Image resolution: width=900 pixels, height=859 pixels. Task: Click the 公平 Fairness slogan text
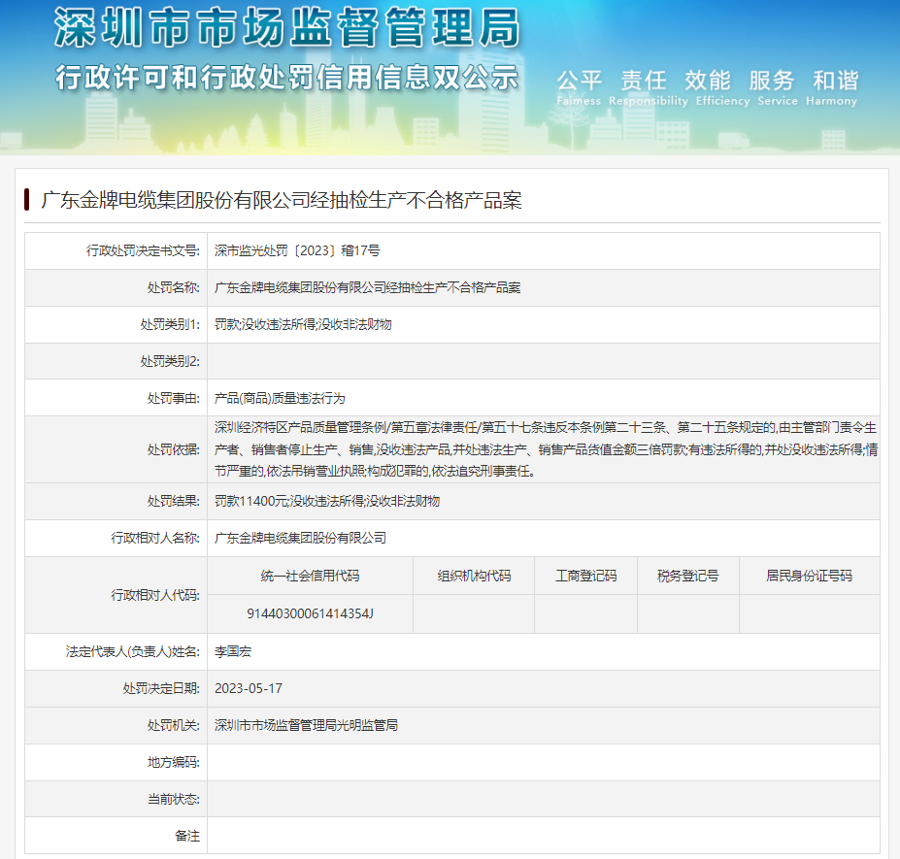pyautogui.click(x=580, y=87)
